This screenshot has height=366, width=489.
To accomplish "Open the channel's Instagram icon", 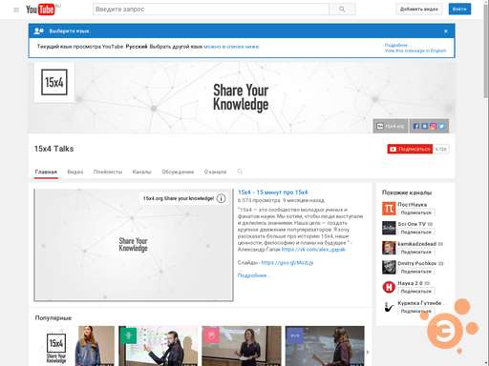I will (x=433, y=126).
